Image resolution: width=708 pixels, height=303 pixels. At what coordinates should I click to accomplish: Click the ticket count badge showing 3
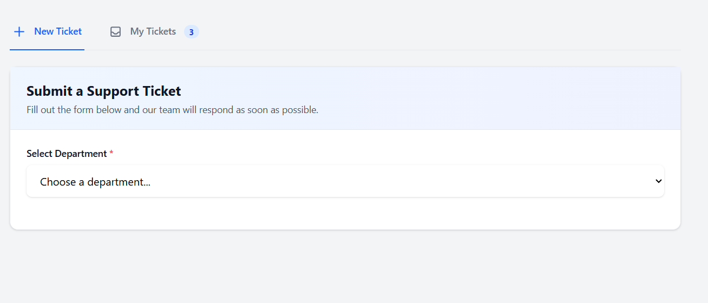[191, 32]
